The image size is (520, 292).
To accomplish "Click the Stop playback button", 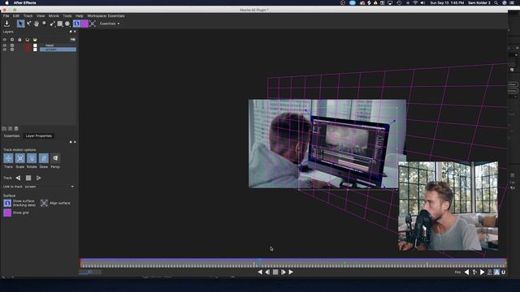I will point(275,273).
